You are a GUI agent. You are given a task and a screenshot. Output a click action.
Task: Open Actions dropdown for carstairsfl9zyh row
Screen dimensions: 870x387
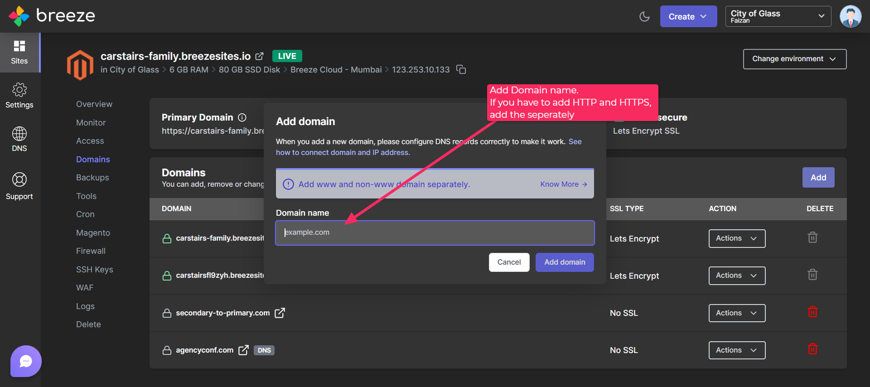click(737, 276)
